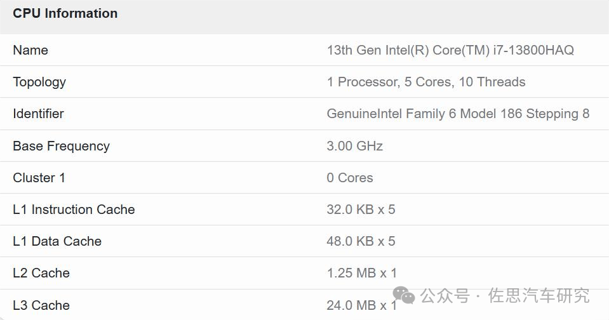Click the 公众号 · 佐思汽车研究 watermark text
This screenshot has width=609, height=320.
[x=505, y=296]
